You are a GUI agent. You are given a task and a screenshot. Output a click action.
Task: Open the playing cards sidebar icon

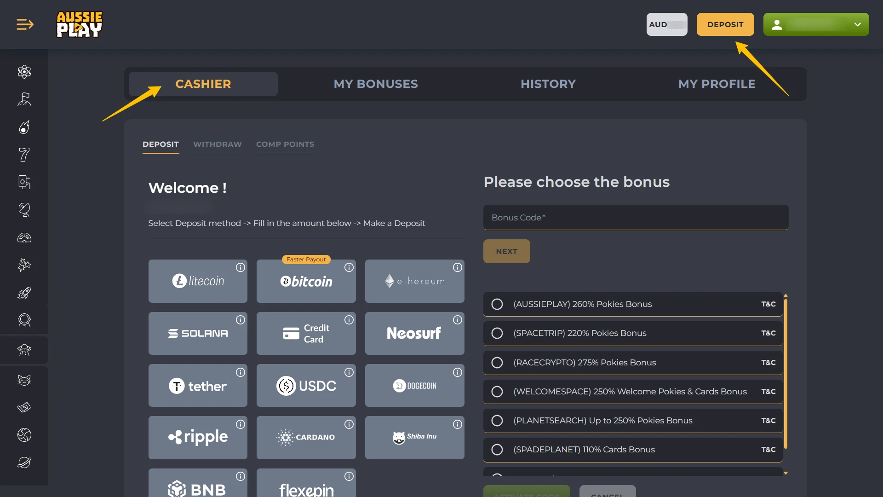point(24,182)
